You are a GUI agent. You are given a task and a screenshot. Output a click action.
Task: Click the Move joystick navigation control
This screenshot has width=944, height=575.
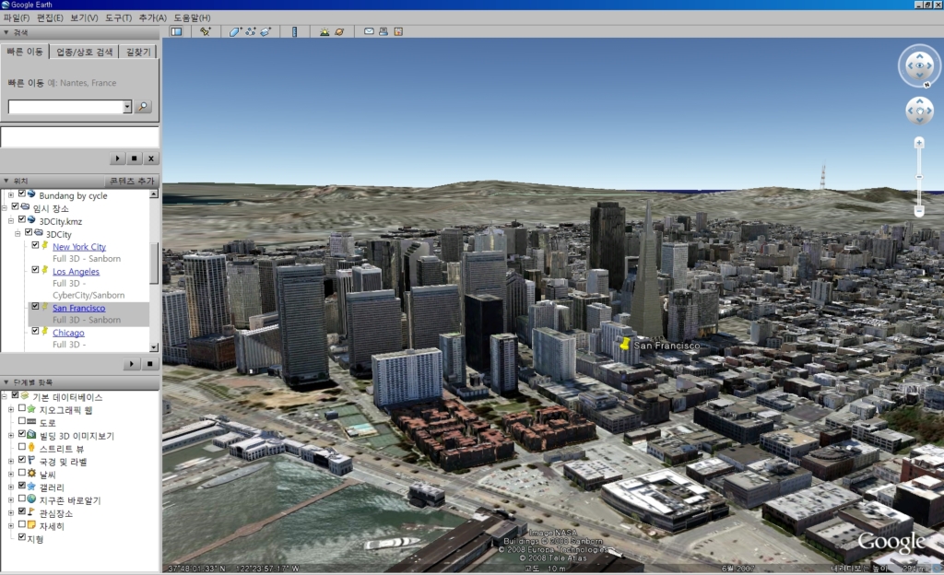point(919,111)
